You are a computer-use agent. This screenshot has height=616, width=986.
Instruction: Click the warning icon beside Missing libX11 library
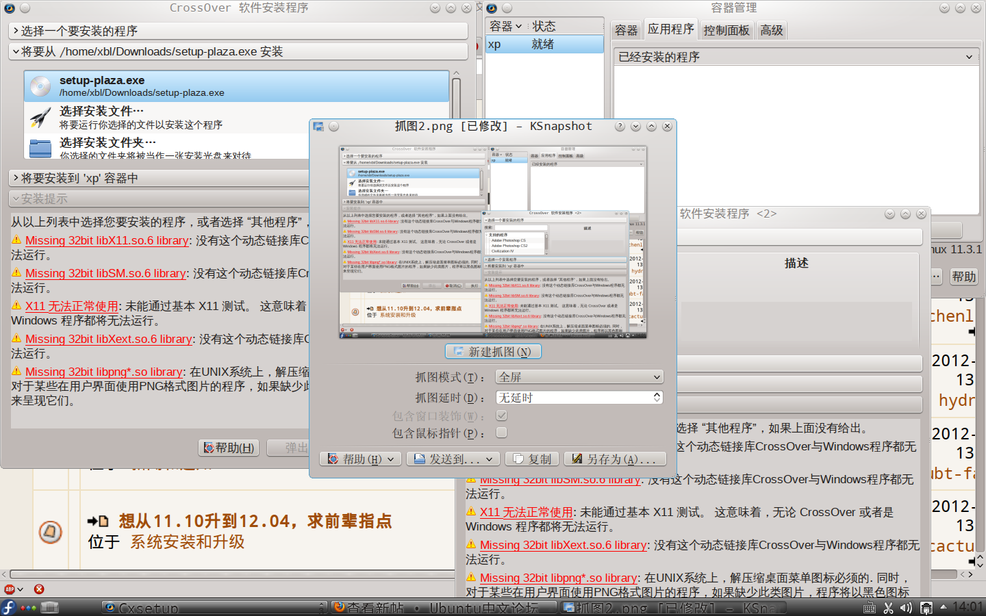[16, 240]
